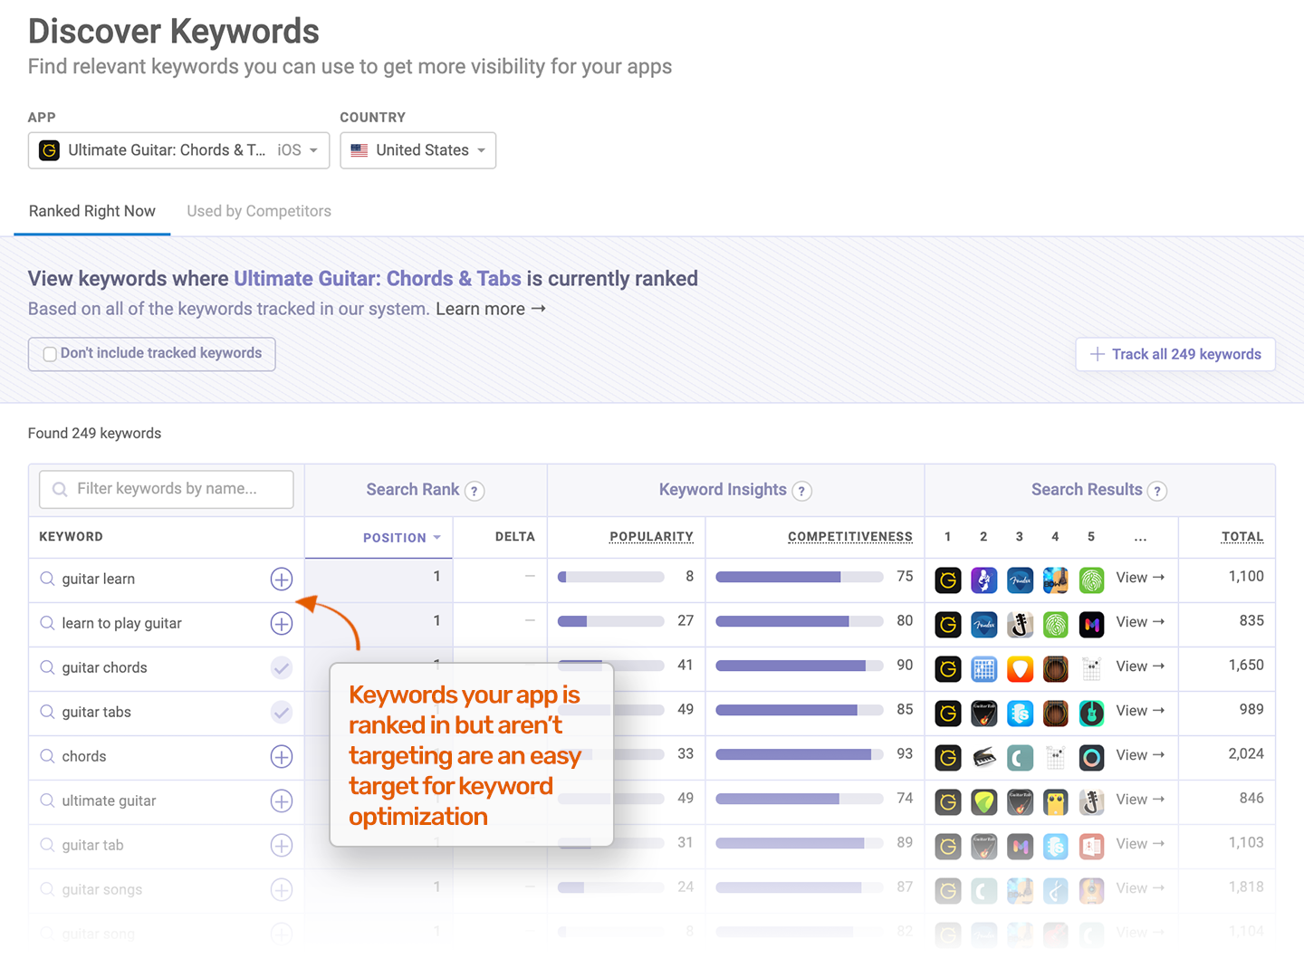
Task: Open the Learn more link
Action: 490,309
